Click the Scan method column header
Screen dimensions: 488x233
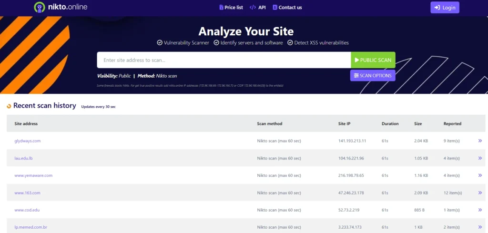(270, 123)
